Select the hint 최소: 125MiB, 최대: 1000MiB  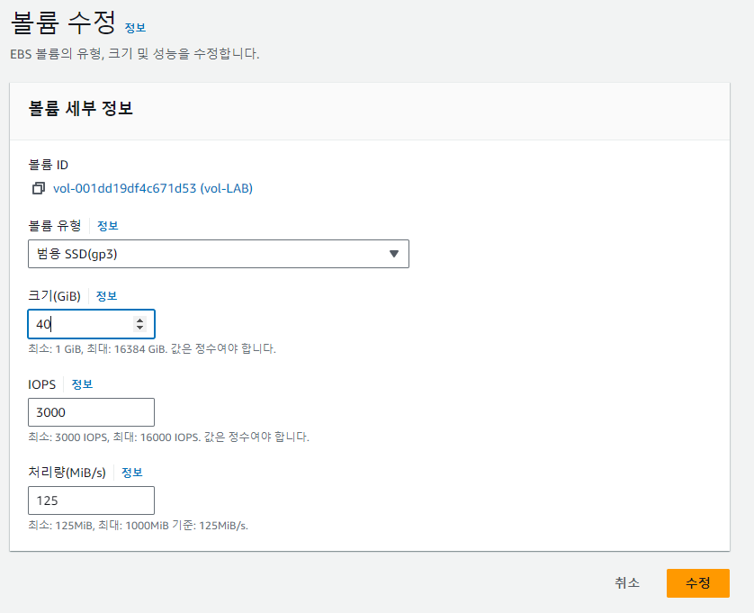(x=98, y=525)
